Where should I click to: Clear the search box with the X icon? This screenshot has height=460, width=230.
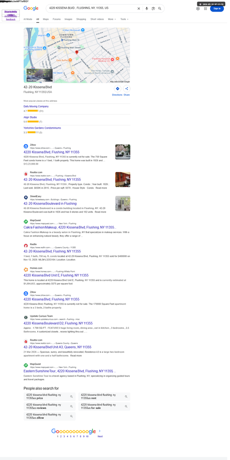coord(139,8)
